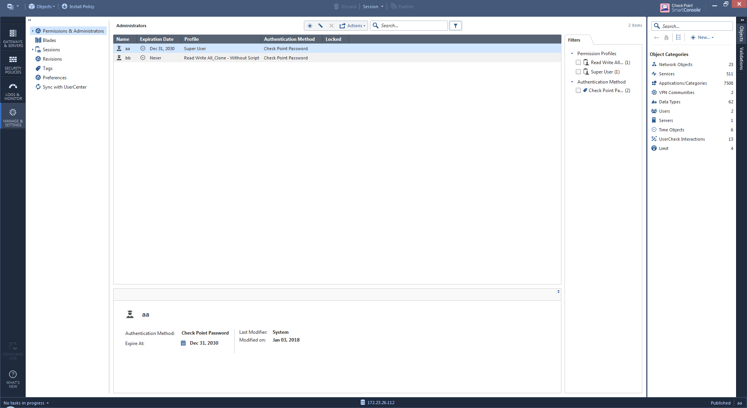The height and width of the screenshot is (408, 747).
Task: Create a new administrator with the star icon
Action: [x=310, y=25]
